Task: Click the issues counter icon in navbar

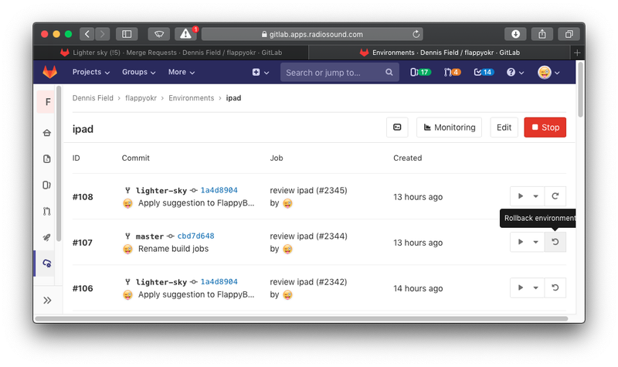Action: click(x=419, y=73)
